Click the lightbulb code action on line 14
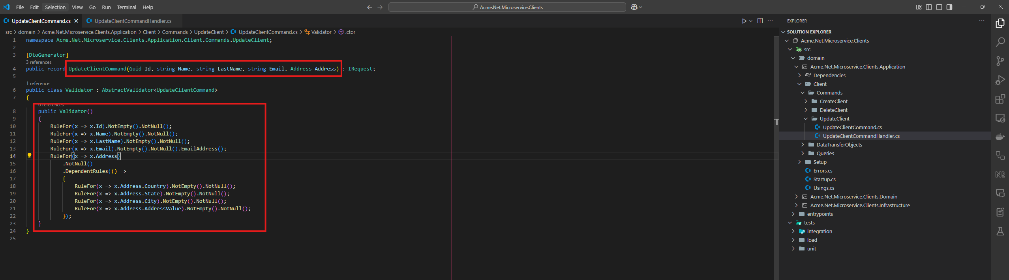This screenshot has width=1009, height=280. point(29,156)
